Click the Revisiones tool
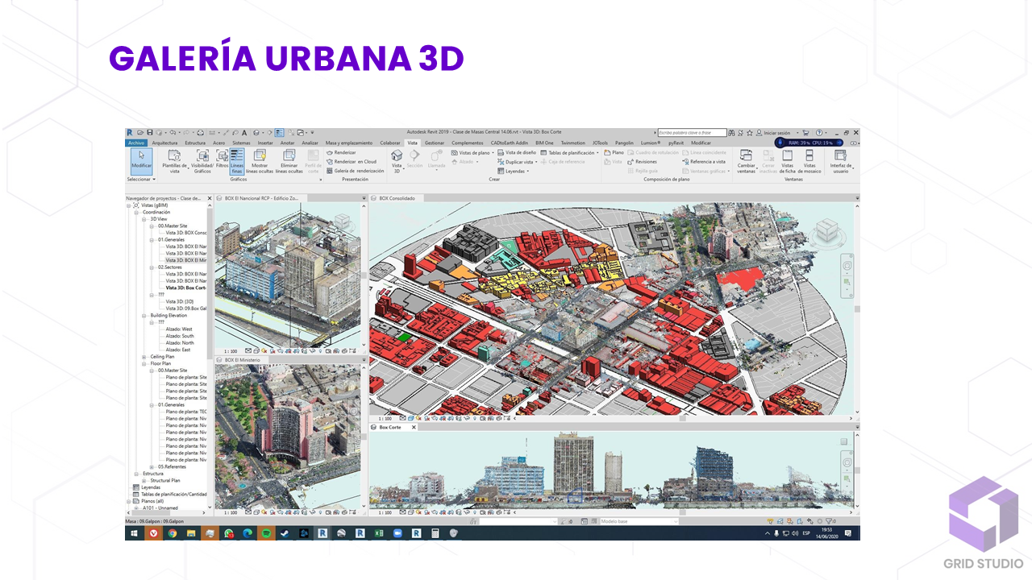 click(x=642, y=161)
